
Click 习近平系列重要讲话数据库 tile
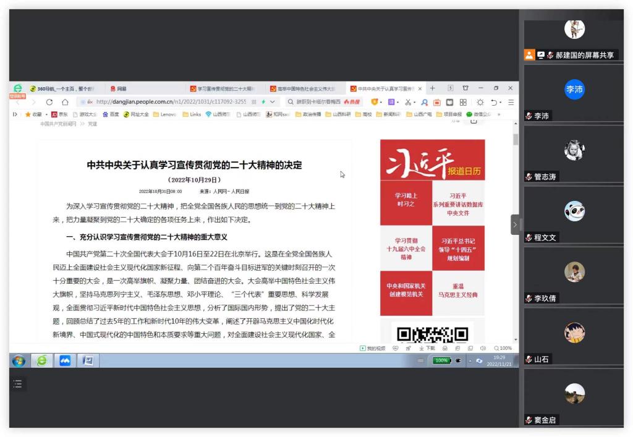pos(458,204)
